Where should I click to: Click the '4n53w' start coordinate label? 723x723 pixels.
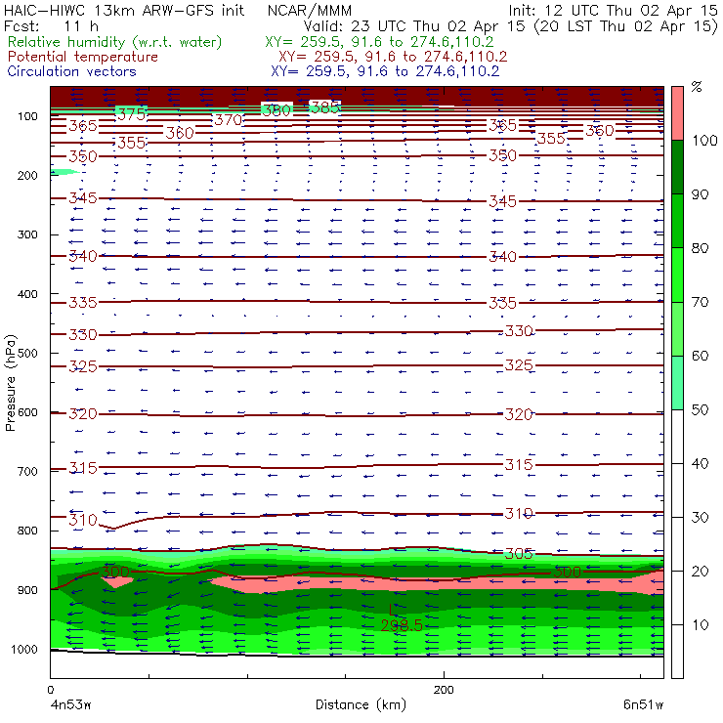(x=71, y=705)
